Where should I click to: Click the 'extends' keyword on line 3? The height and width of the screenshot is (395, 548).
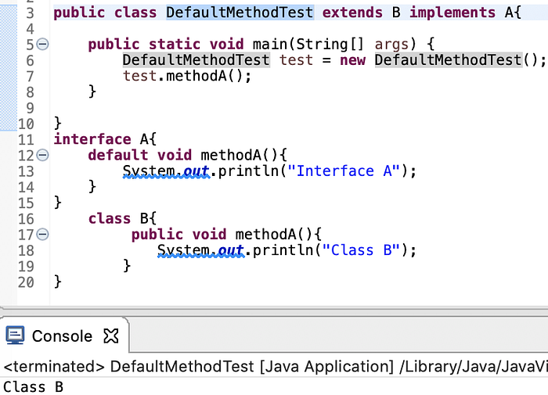tap(352, 13)
